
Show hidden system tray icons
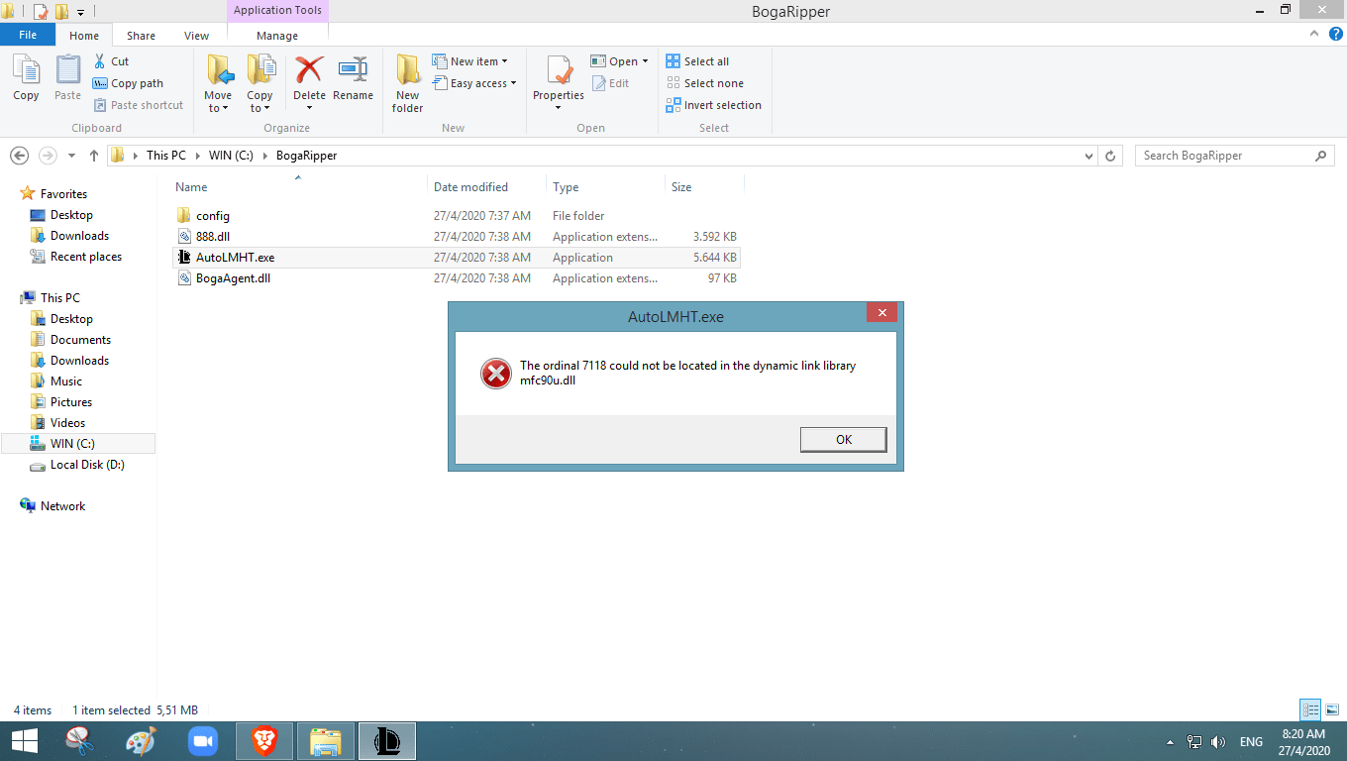pyautogui.click(x=1170, y=742)
